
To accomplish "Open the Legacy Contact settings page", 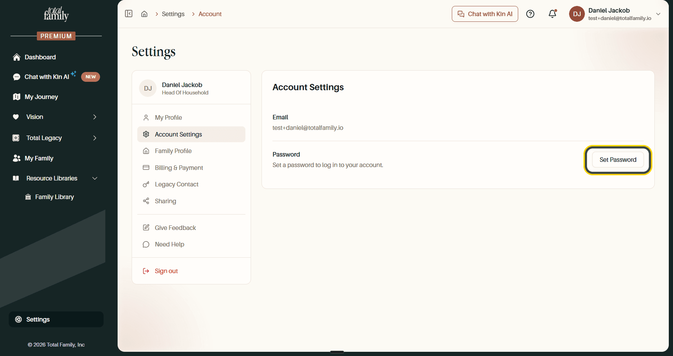I will click(x=191, y=184).
